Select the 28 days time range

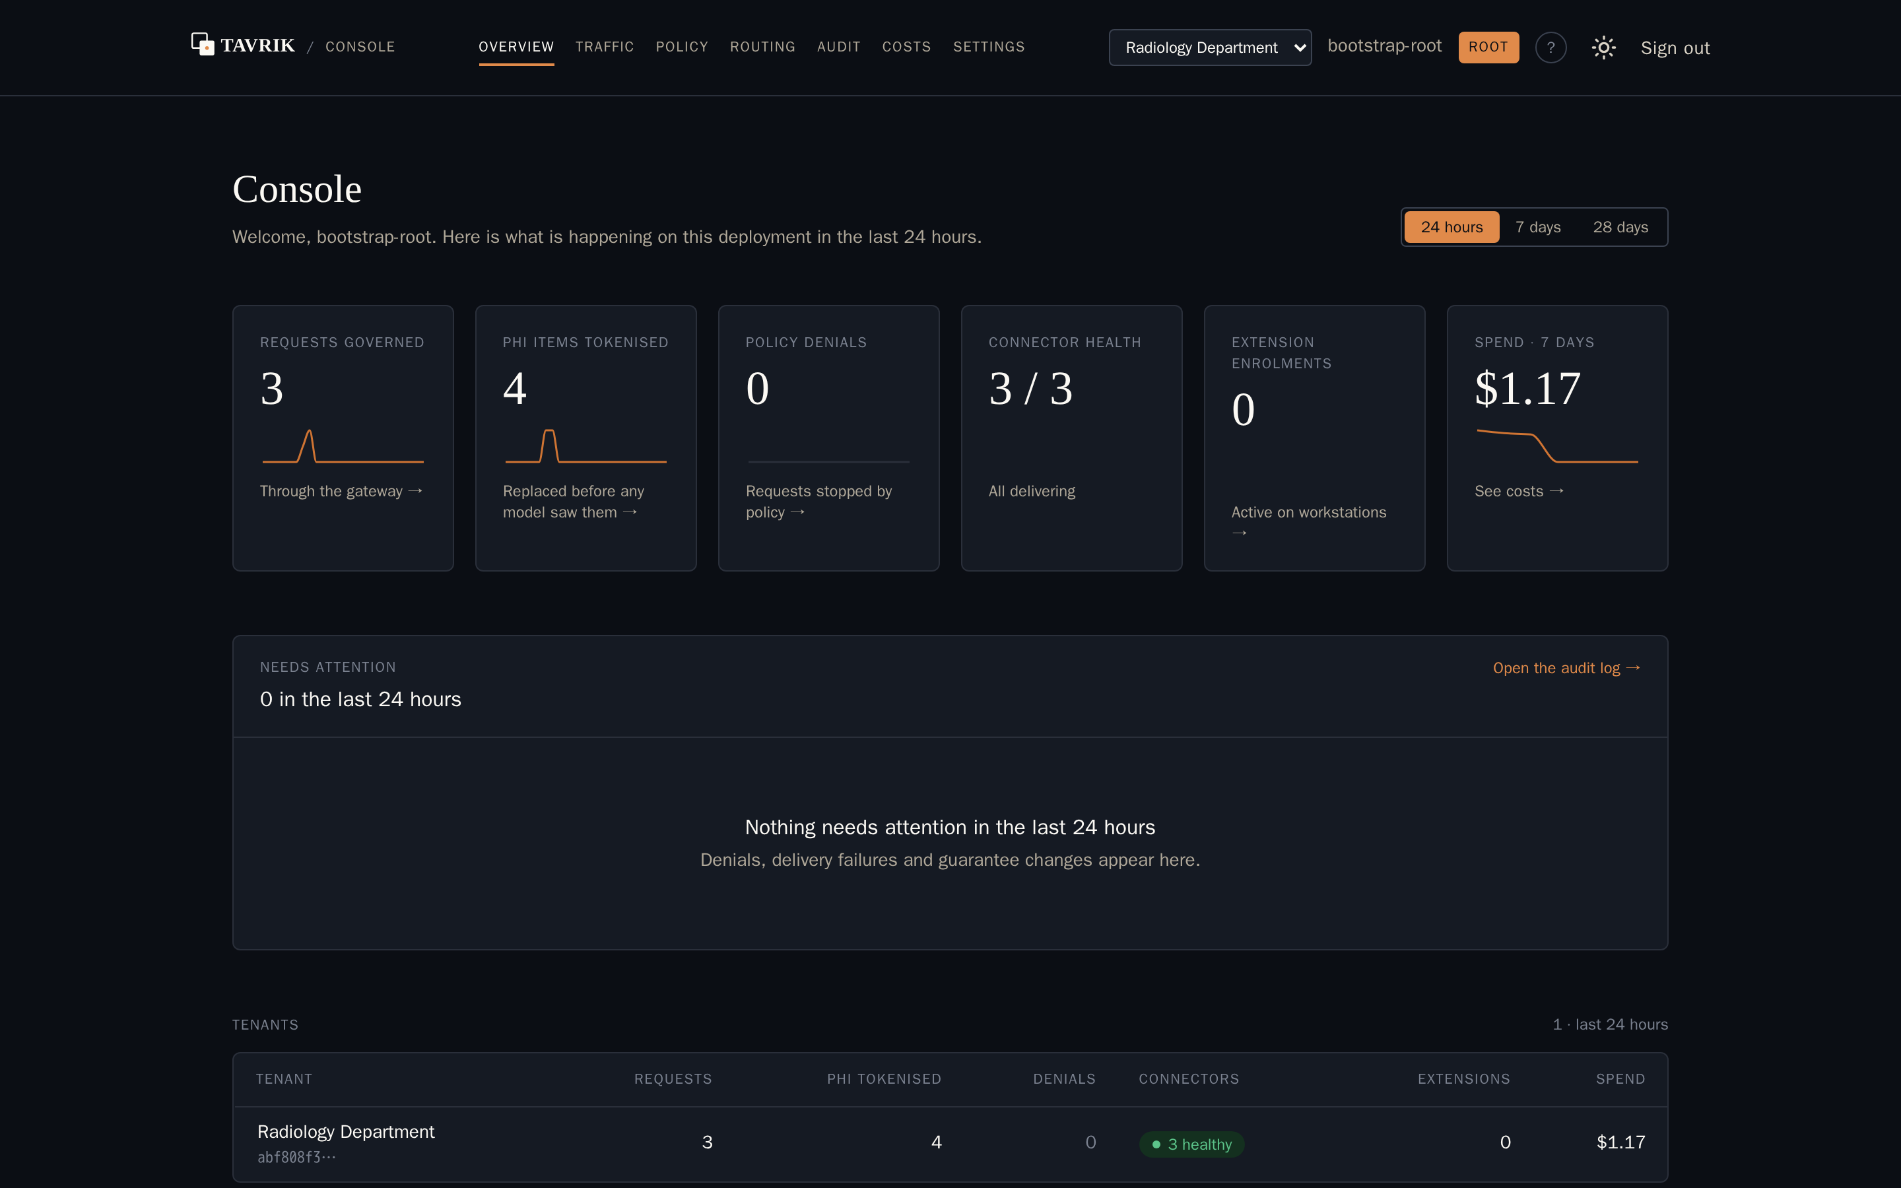1620,227
